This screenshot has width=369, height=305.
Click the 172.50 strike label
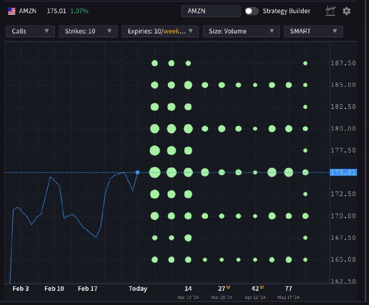[x=343, y=194]
